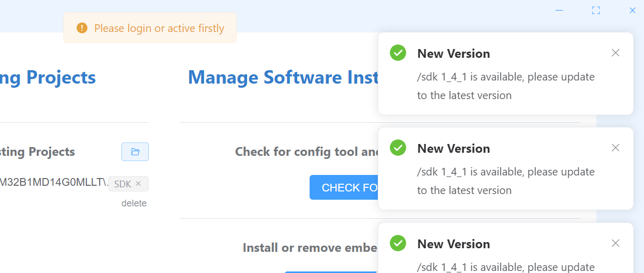Click the first notification's New Version title

(454, 53)
